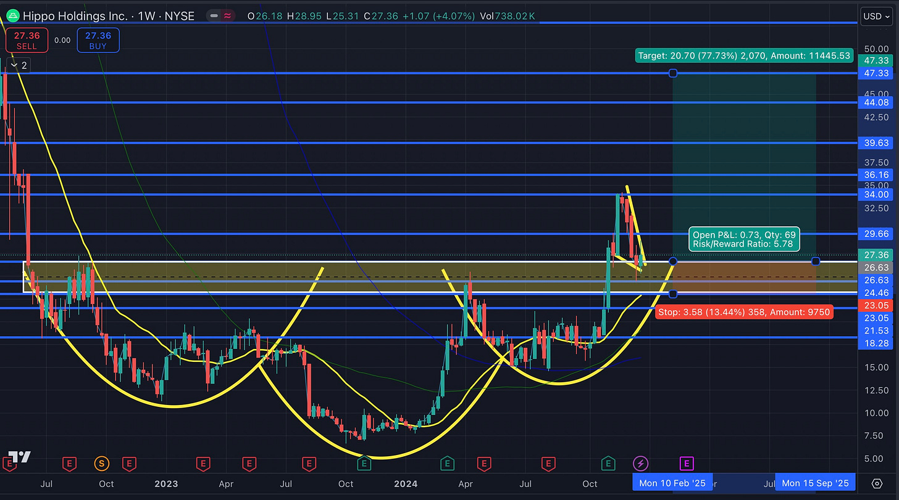This screenshot has width=899, height=500.
Task: Click the blue 18.28 price label
Action: 877,343
